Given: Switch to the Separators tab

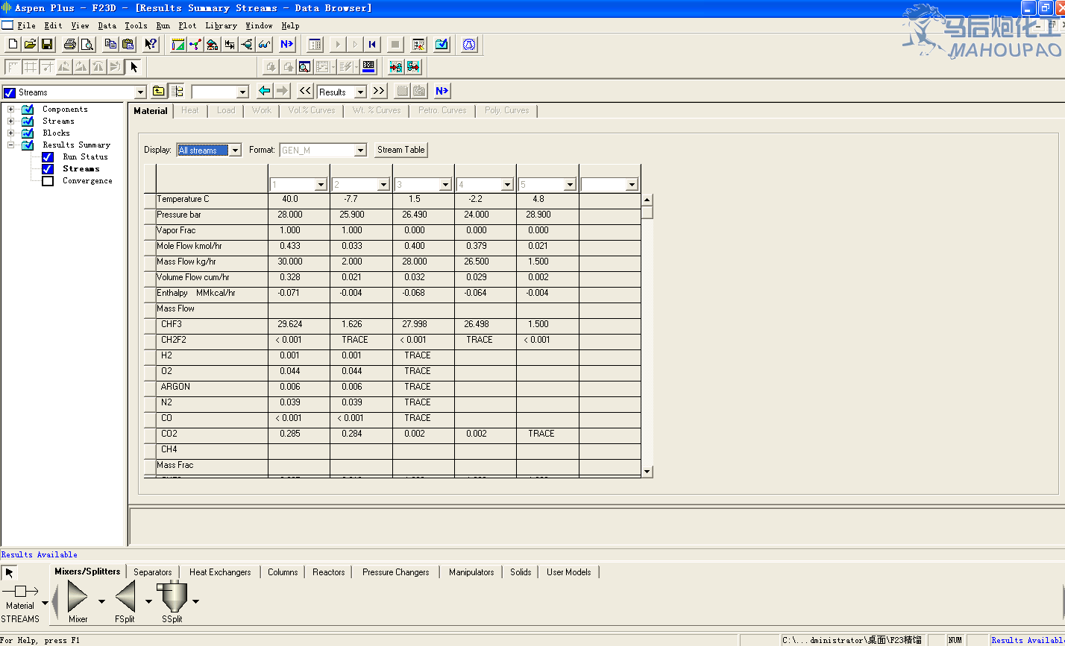Looking at the screenshot, I should [153, 572].
